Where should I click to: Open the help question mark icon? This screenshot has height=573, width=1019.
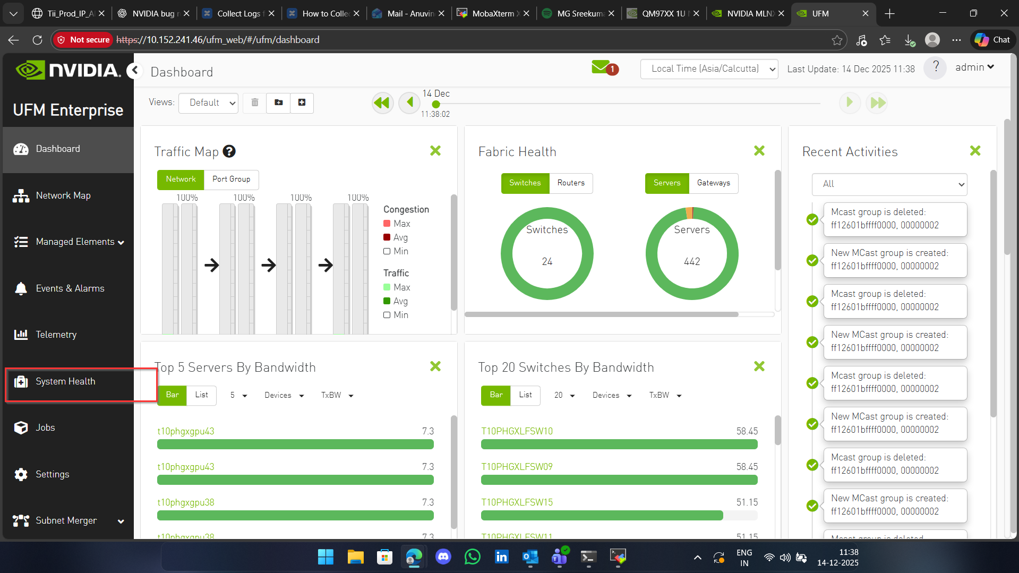click(x=935, y=68)
